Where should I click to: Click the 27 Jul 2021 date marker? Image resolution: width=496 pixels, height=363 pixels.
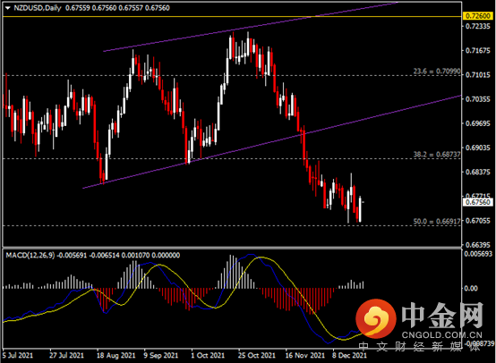pyautogui.click(x=66, y=356)
